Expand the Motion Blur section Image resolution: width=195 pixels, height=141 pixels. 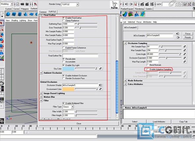41,97
